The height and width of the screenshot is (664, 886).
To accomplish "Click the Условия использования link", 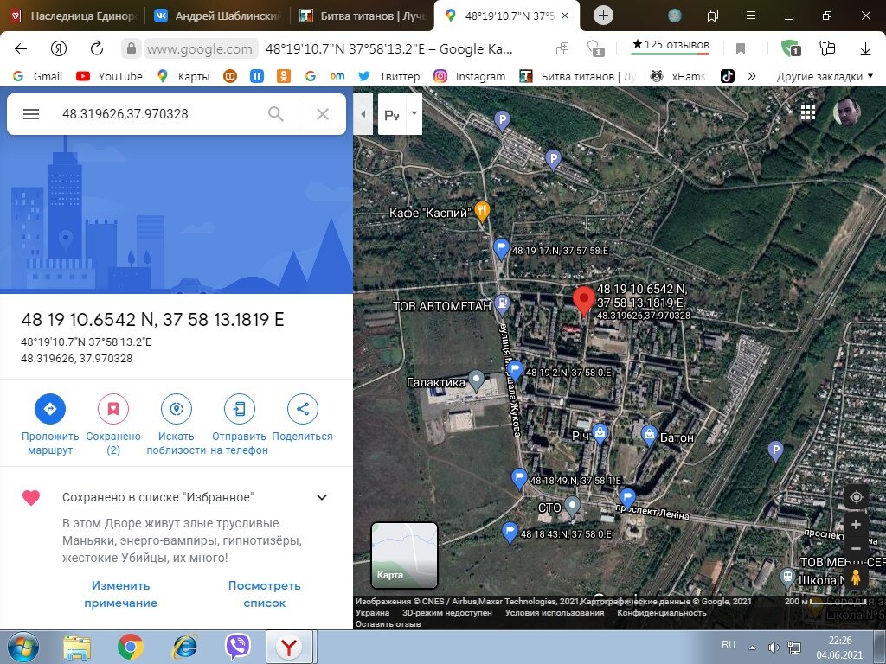I will pos(555,613).
